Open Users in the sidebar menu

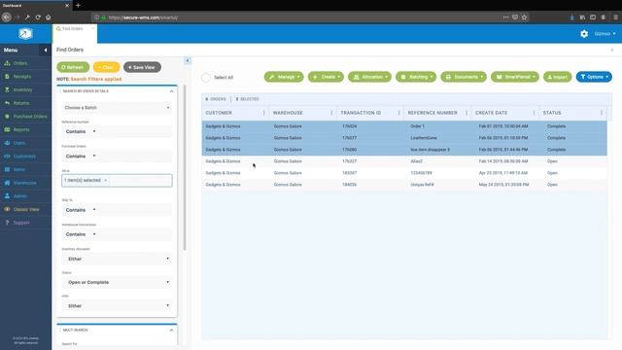point(19,143)
